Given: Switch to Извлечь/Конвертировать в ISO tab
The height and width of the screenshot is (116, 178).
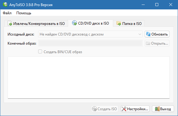Looking at the screenshot, I should coord(36,23).
